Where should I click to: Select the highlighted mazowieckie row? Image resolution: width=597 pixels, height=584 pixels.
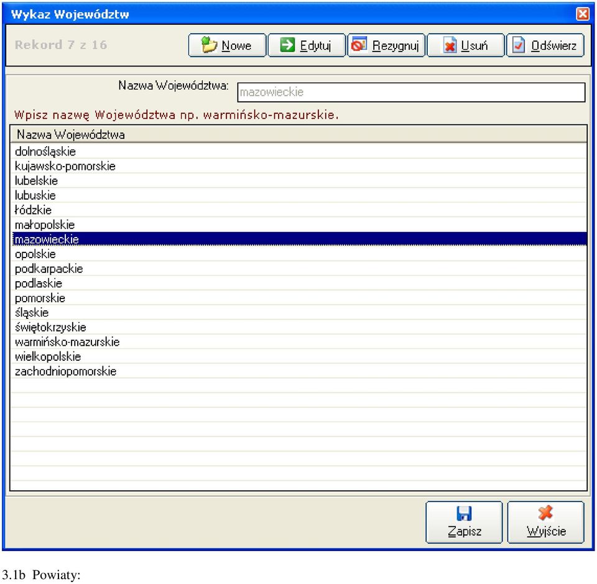point(299,239)
